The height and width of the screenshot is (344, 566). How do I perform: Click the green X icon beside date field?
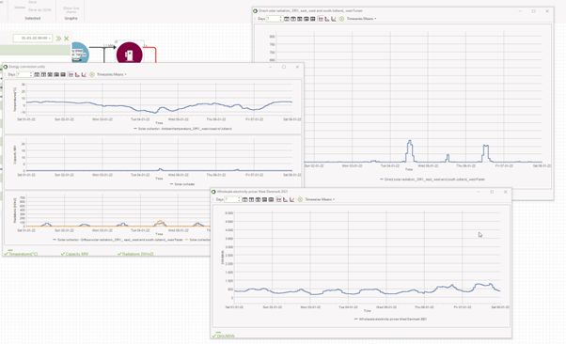point(67,39)
